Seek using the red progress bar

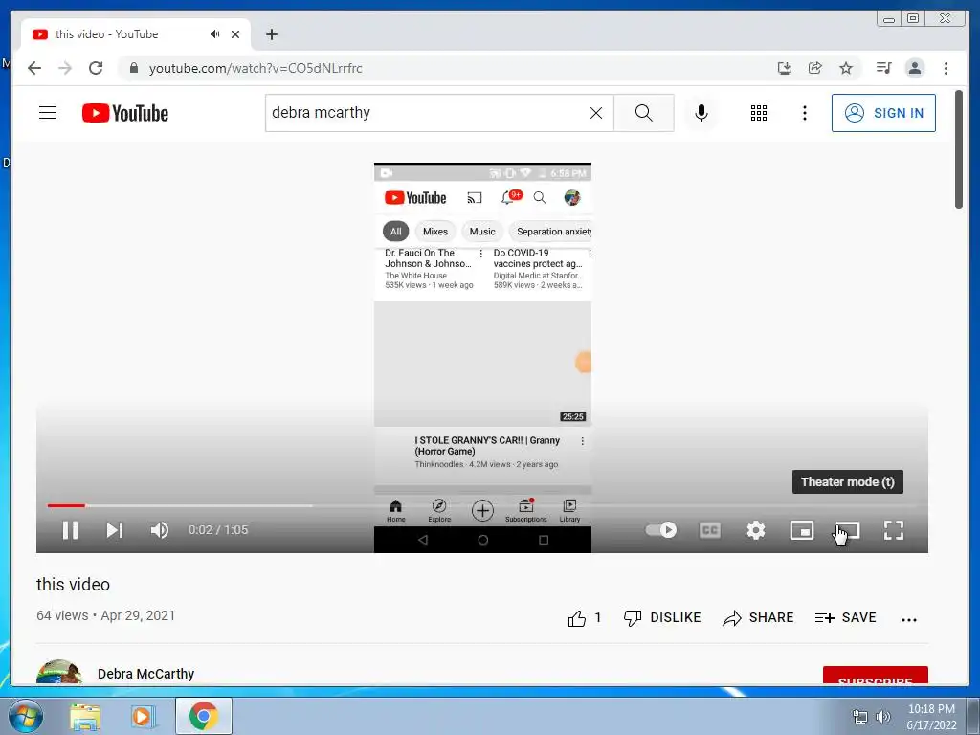tap(481, 505)
